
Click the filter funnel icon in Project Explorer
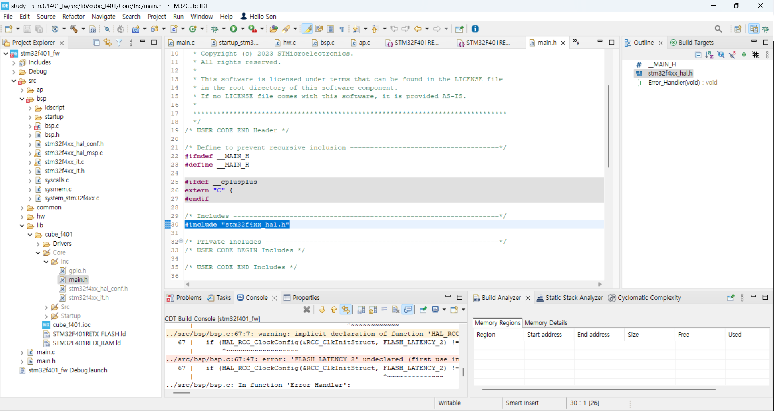pos(119,42)
